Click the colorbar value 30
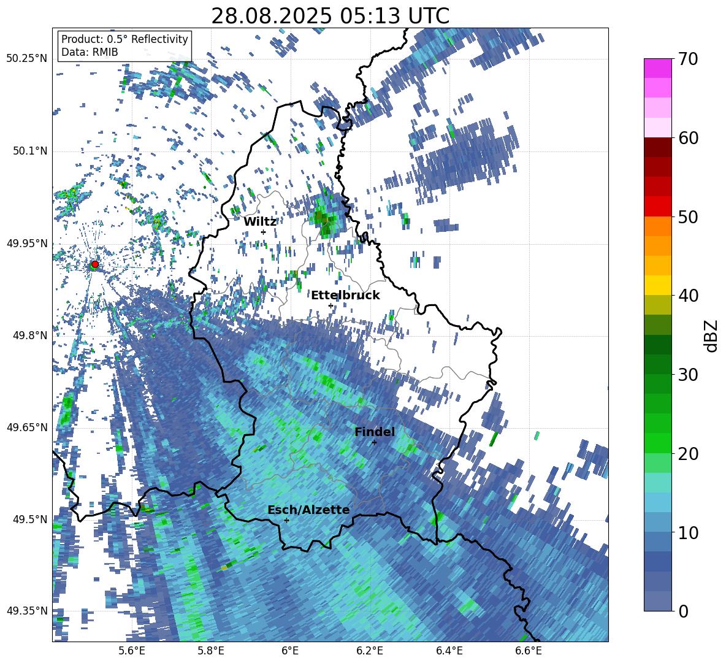Screen dimensions: 726x663 pos(688,375)
